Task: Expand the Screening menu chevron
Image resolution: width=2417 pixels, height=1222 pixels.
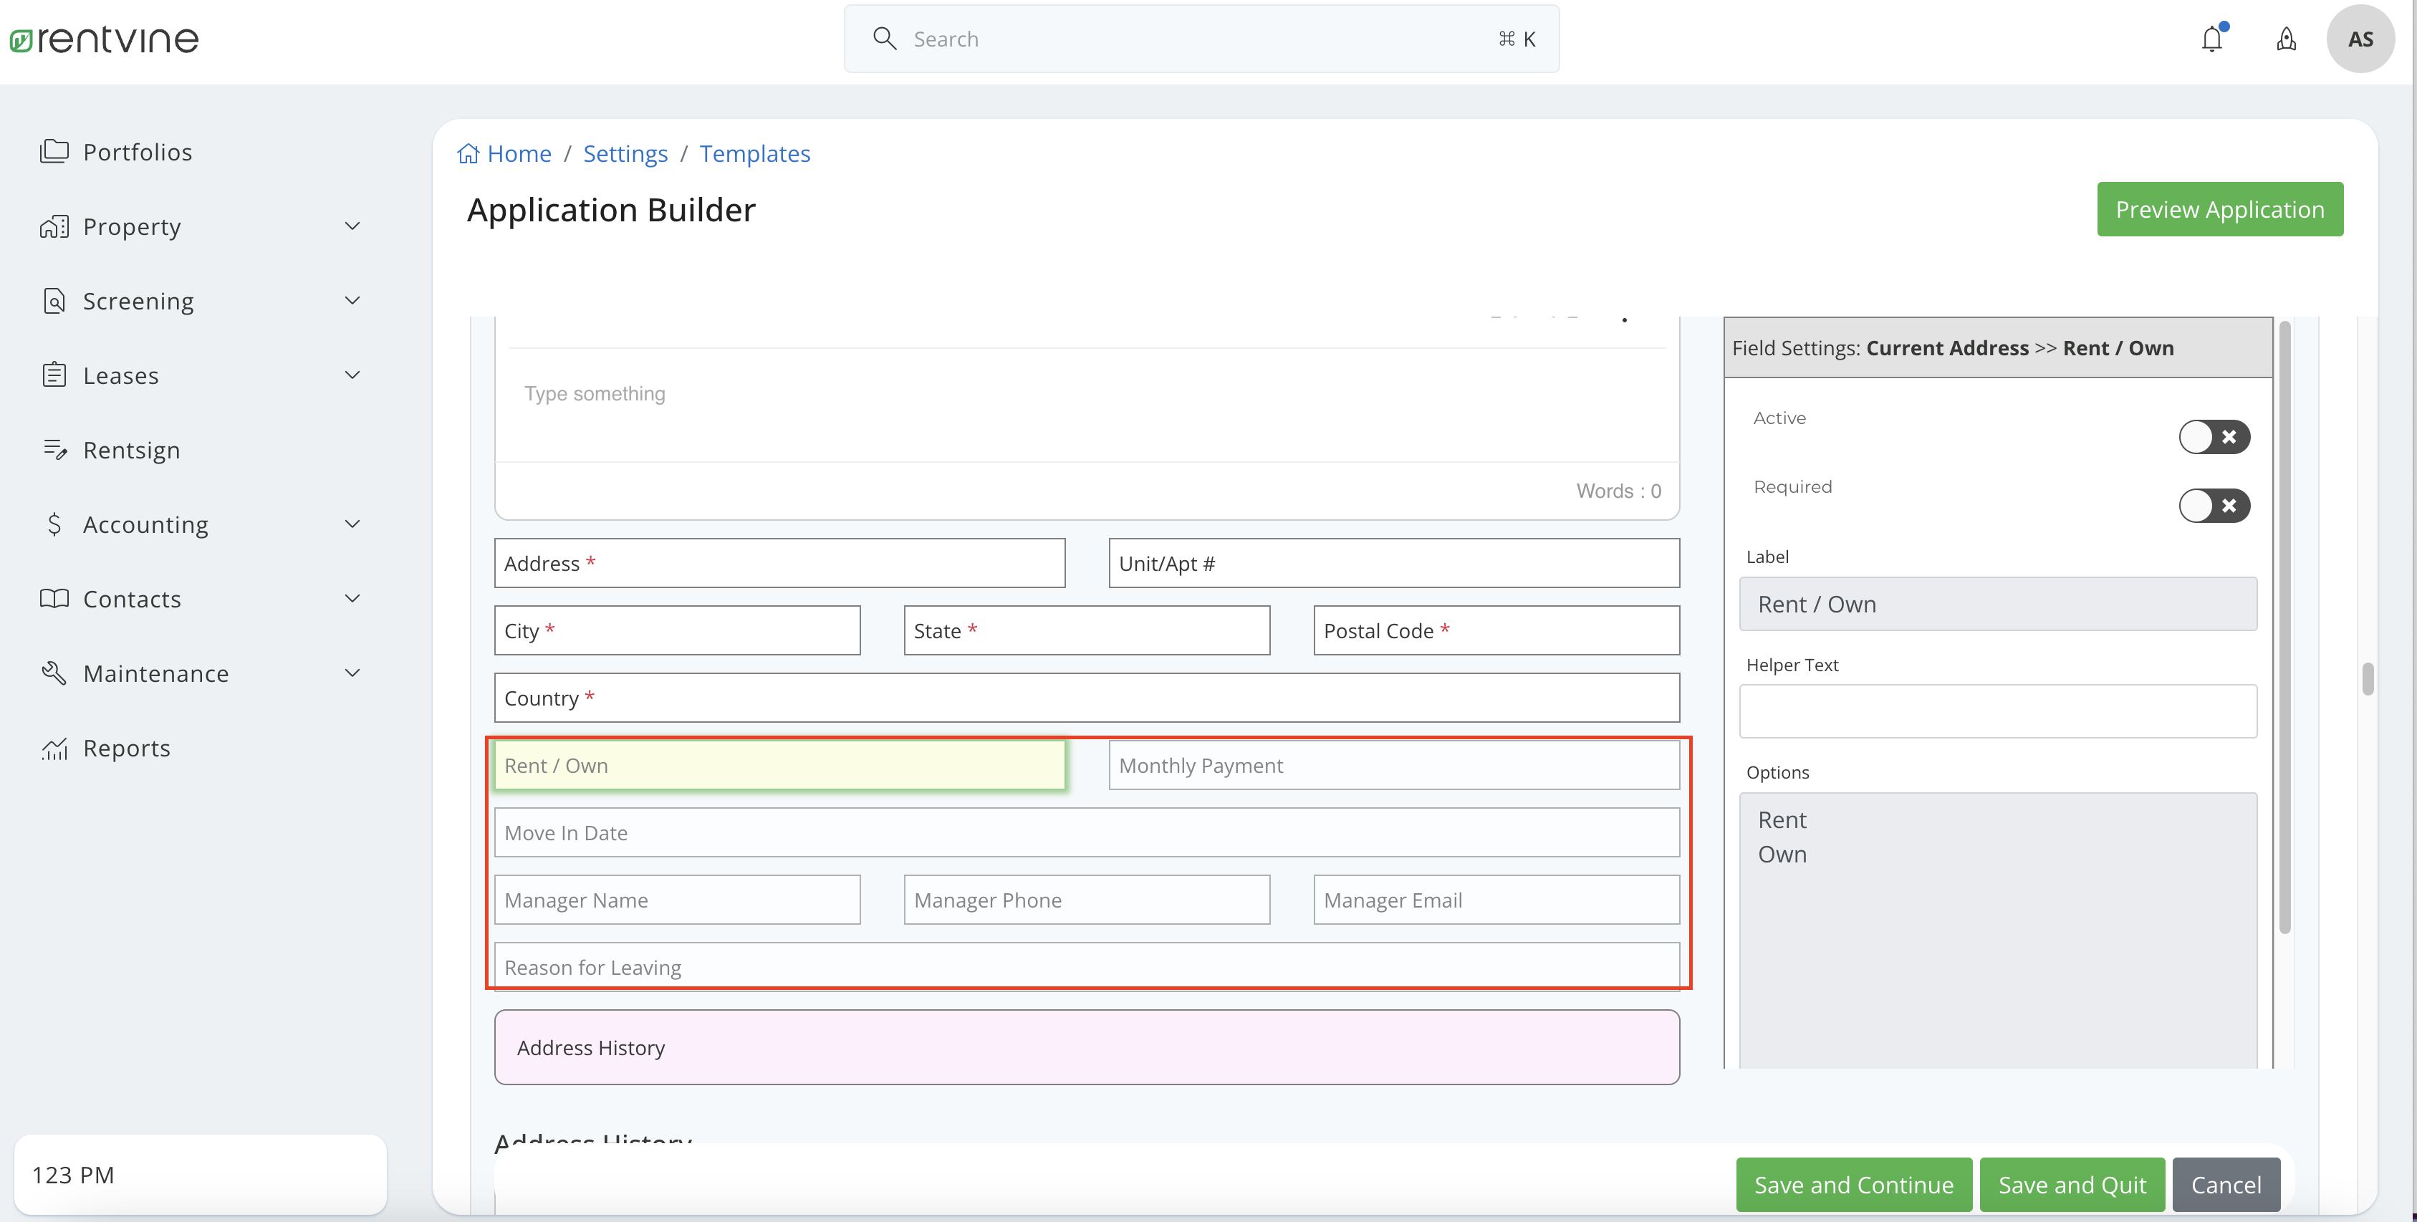Action: click(352, 301)
